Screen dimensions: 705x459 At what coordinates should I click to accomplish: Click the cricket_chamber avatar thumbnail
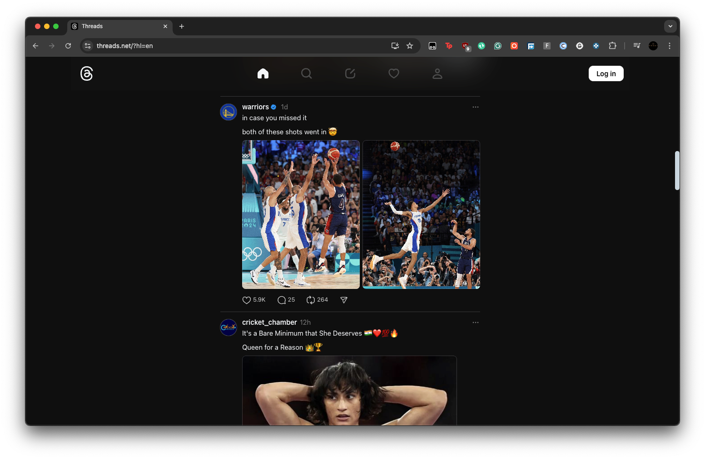tap(228, 327)
